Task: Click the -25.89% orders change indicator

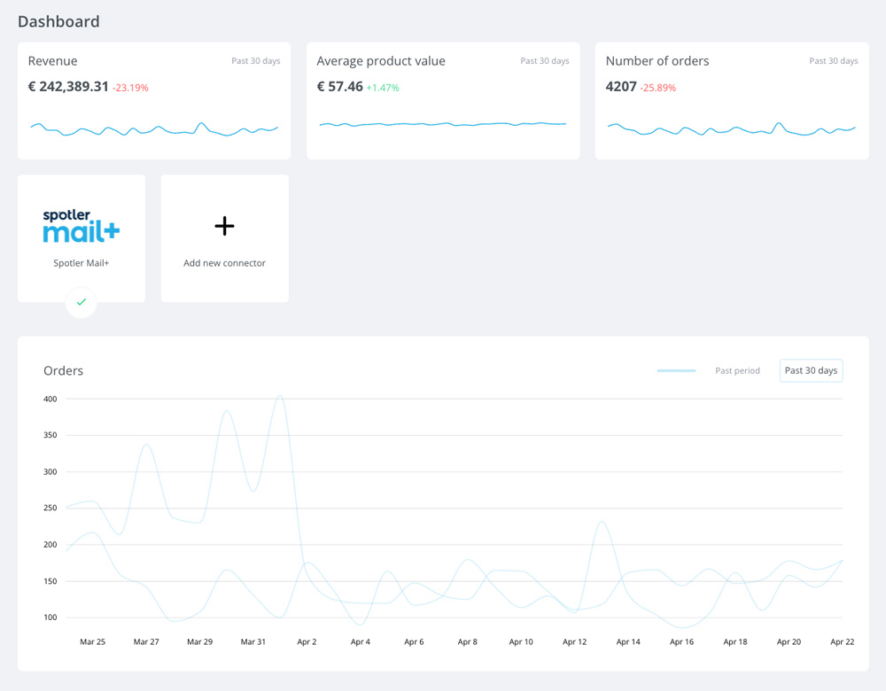Action: [657, 88]
